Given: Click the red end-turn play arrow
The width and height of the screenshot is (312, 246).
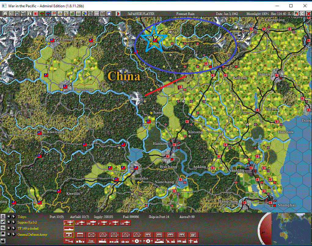Looking at the screenshot, I should 118,14.
